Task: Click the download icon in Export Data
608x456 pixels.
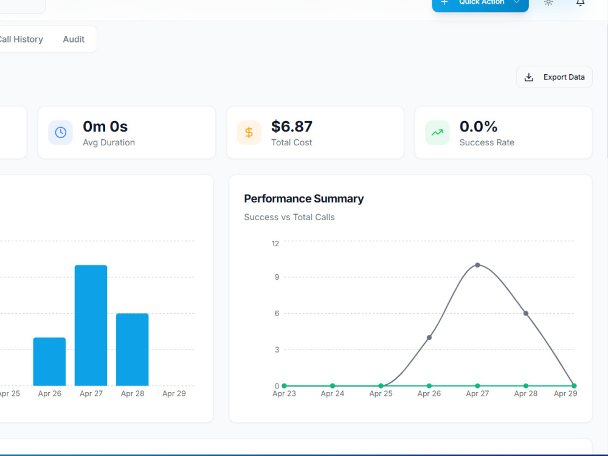Action: tap(528, 77)
